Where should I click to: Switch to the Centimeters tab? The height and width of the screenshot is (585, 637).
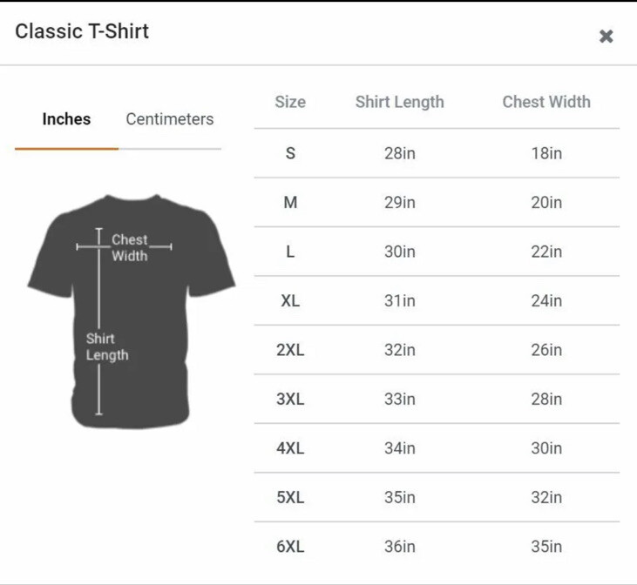(170, 119)
